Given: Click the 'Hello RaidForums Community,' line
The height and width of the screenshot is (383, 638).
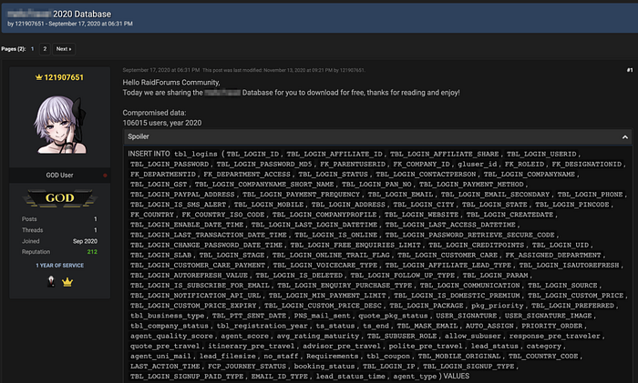Looking at the screenshot, I should [171, 83].
